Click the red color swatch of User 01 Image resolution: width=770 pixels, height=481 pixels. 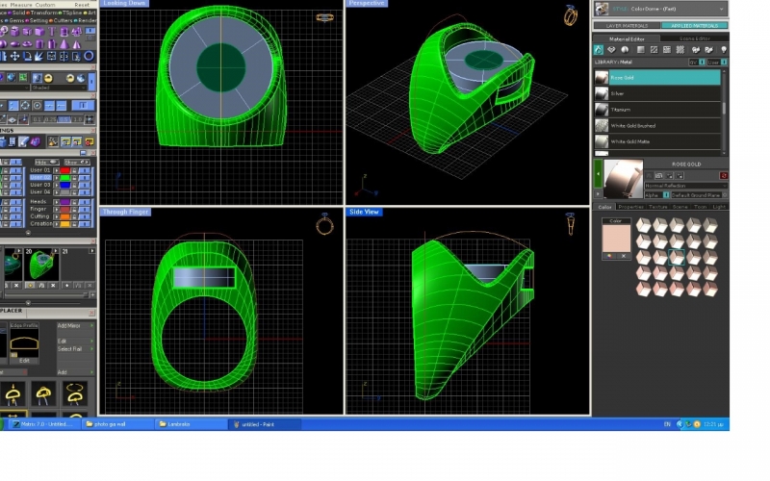[64, 170]
